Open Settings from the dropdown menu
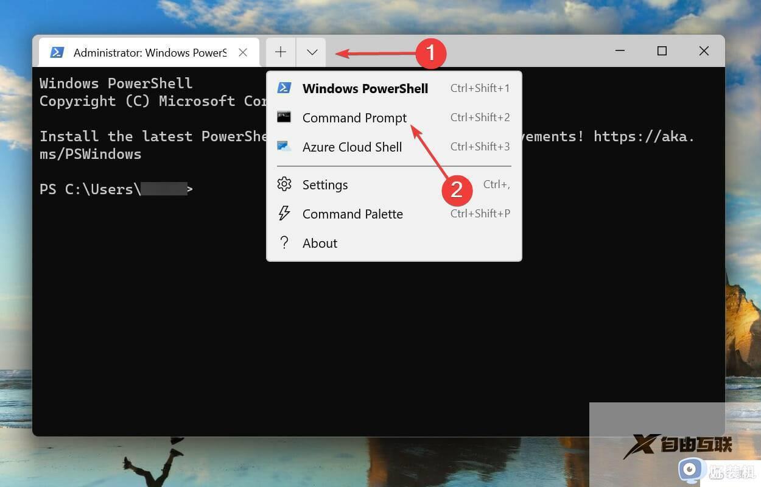The image size is (761, 487). pyautogui.click(x=325, y=184)
